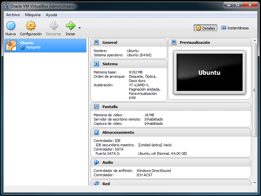261x196 pixels.
Task: Click the 'ICH AC97' audio controller value
Action: (144, 175)
